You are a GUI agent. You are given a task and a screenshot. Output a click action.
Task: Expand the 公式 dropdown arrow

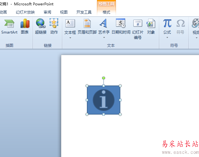[x=167, y=38]
